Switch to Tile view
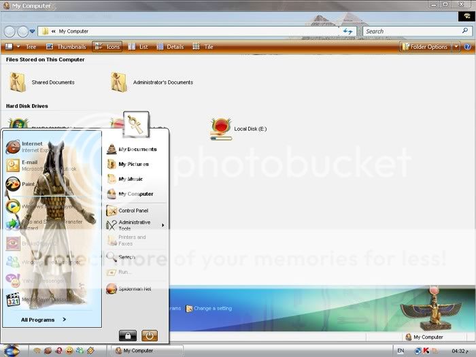476x357 pixels. [203, 47]
